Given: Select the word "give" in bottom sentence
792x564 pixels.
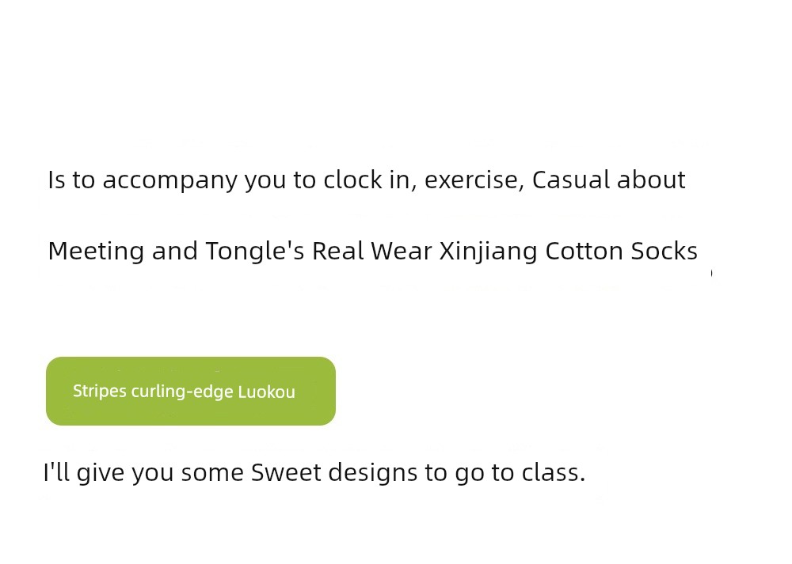Looking at the screenshot, I should [x=101, y=474].
